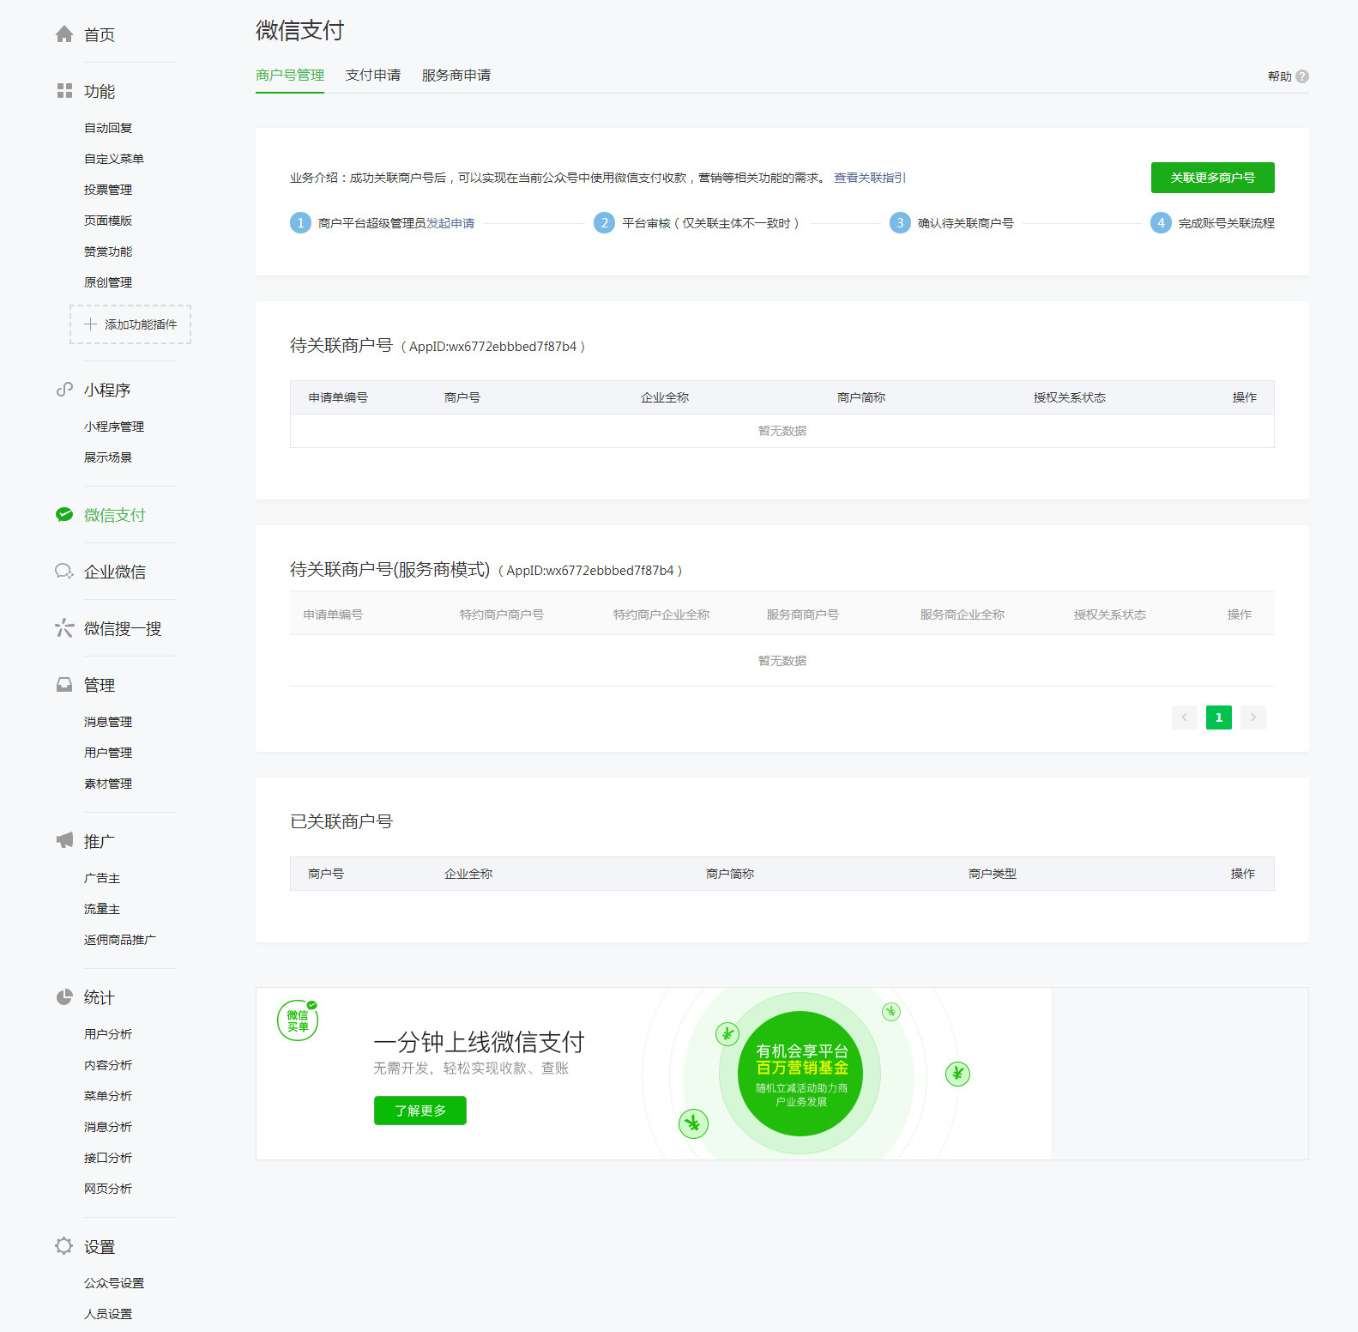Open 素材管理 in the sidebar
Viewport: 1358px width, 1332px height.
(108, 784)
